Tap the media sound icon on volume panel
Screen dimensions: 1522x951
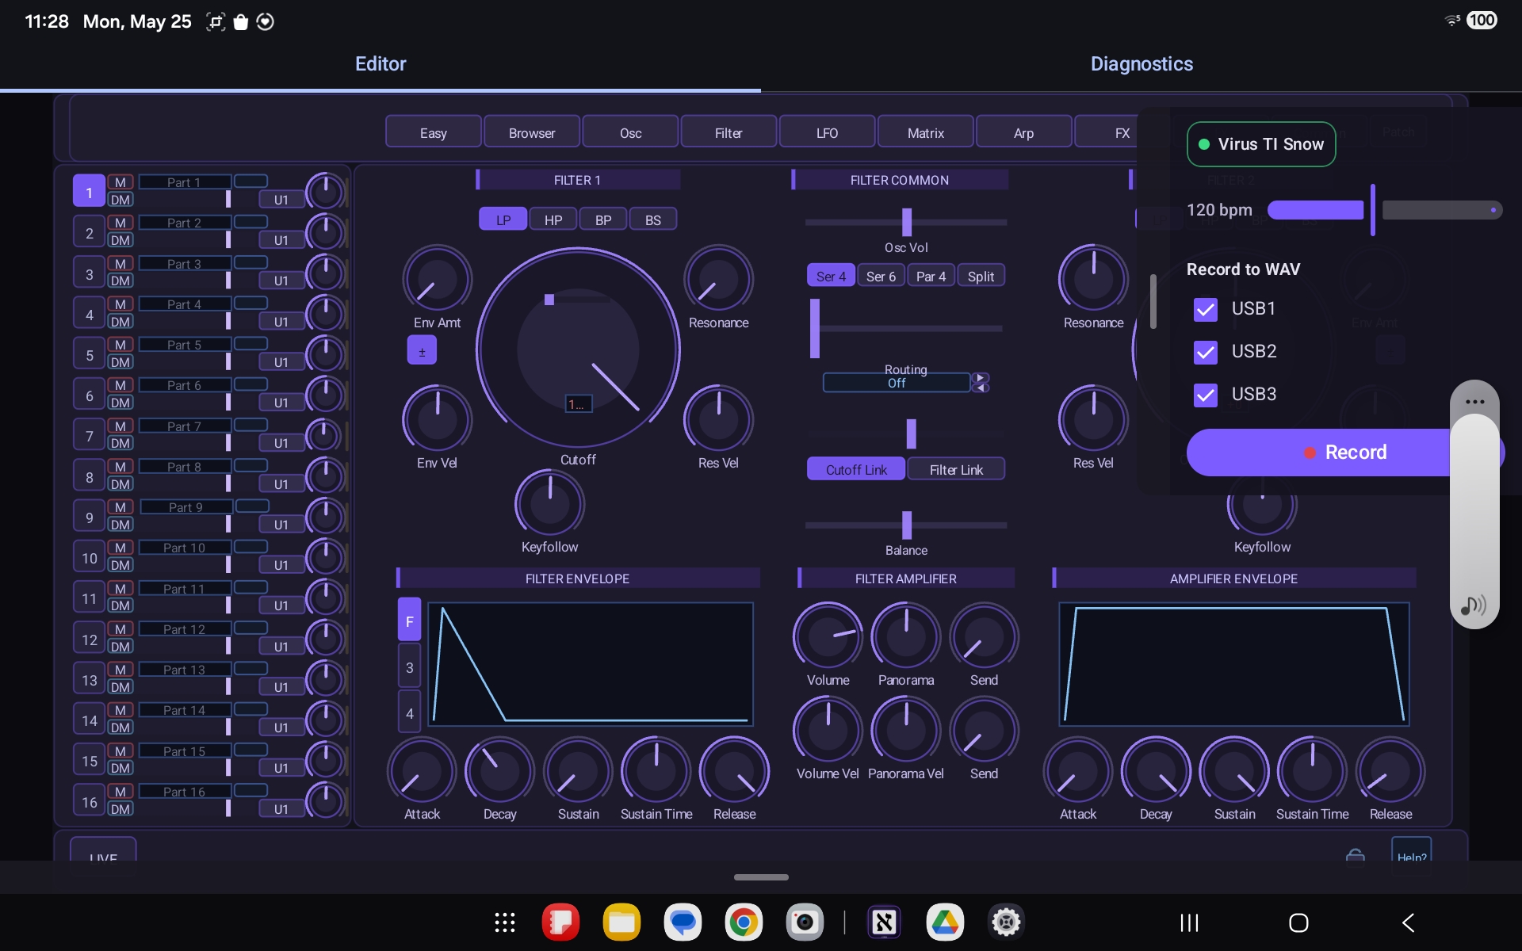[1474, 605]
